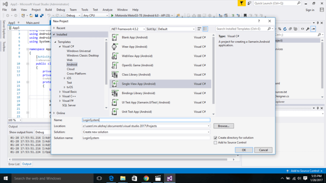
Task: Click the Browse button
Action: (224, 126)
